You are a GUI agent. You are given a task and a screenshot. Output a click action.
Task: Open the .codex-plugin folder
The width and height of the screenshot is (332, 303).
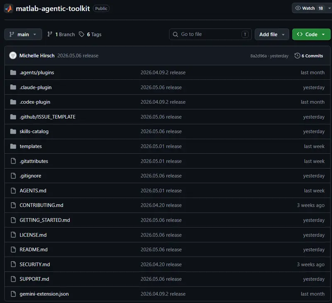click(x=35, y=102)
